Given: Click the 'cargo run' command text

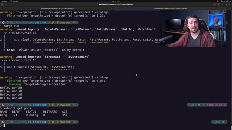Looking at the screenshot, I should click(x=11, y=26).
